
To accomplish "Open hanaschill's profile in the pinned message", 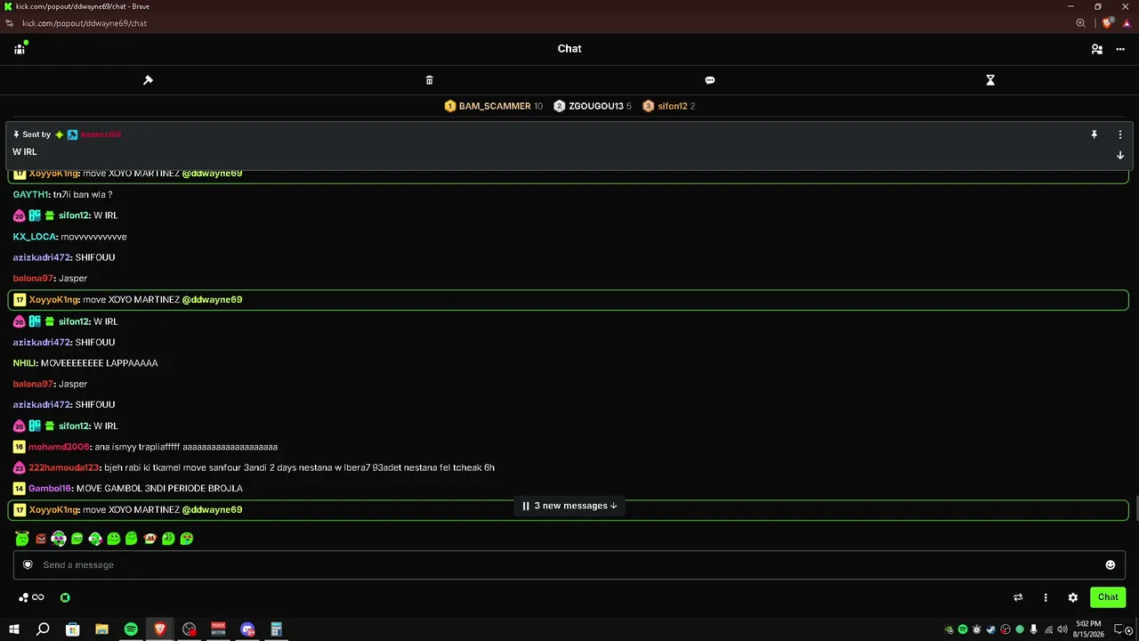I will coord(101,134).
